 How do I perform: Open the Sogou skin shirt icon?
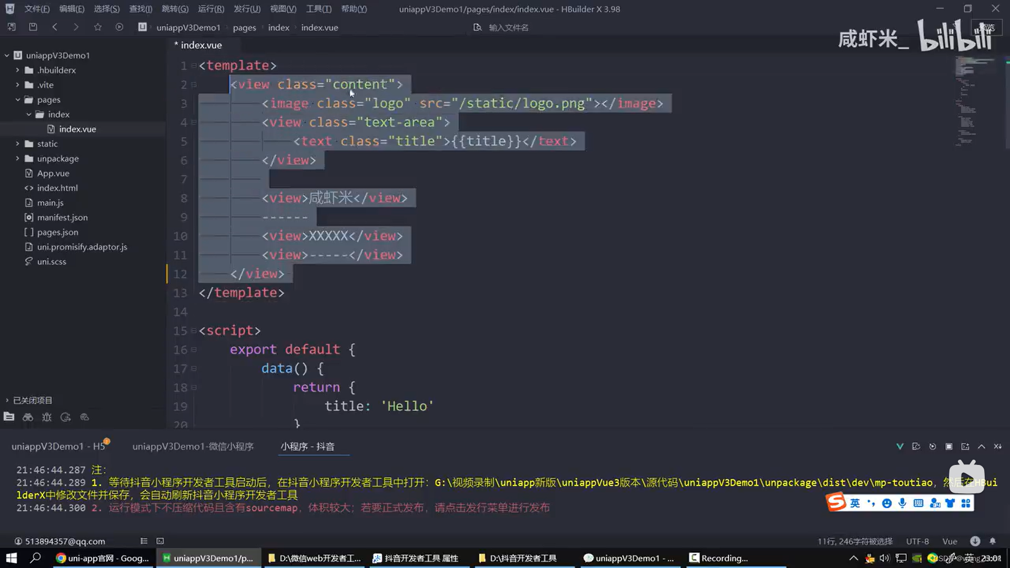coord(950,503)
